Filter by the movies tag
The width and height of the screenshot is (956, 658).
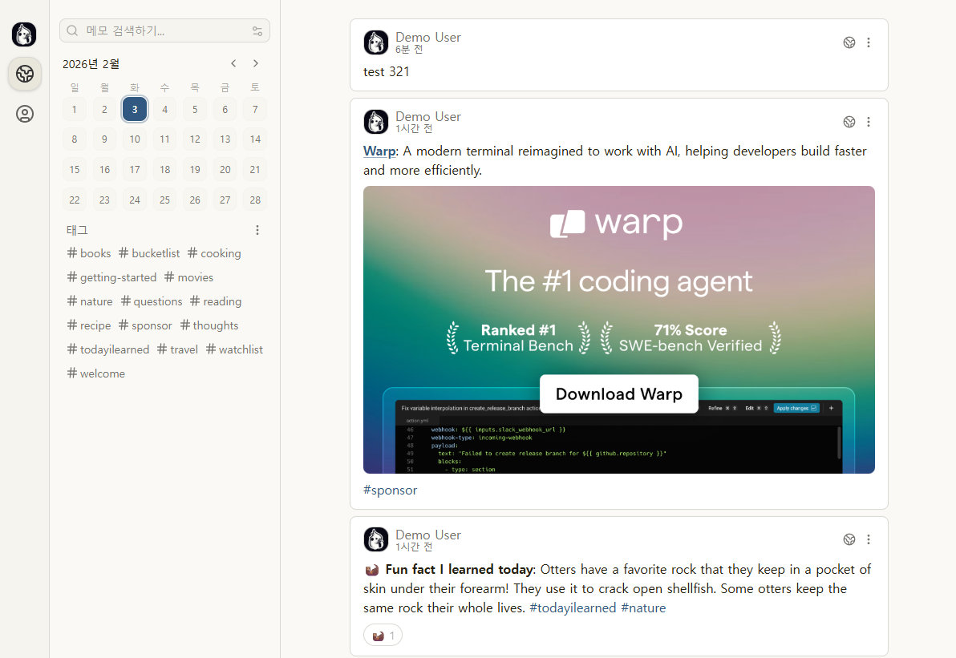click(x=189, y=277)
